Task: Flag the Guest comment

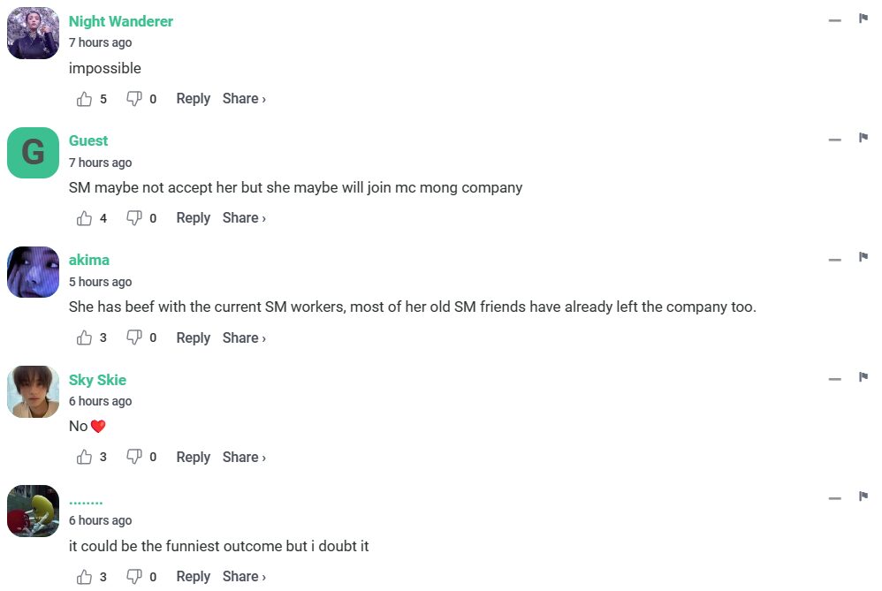Action: point(863,138)
